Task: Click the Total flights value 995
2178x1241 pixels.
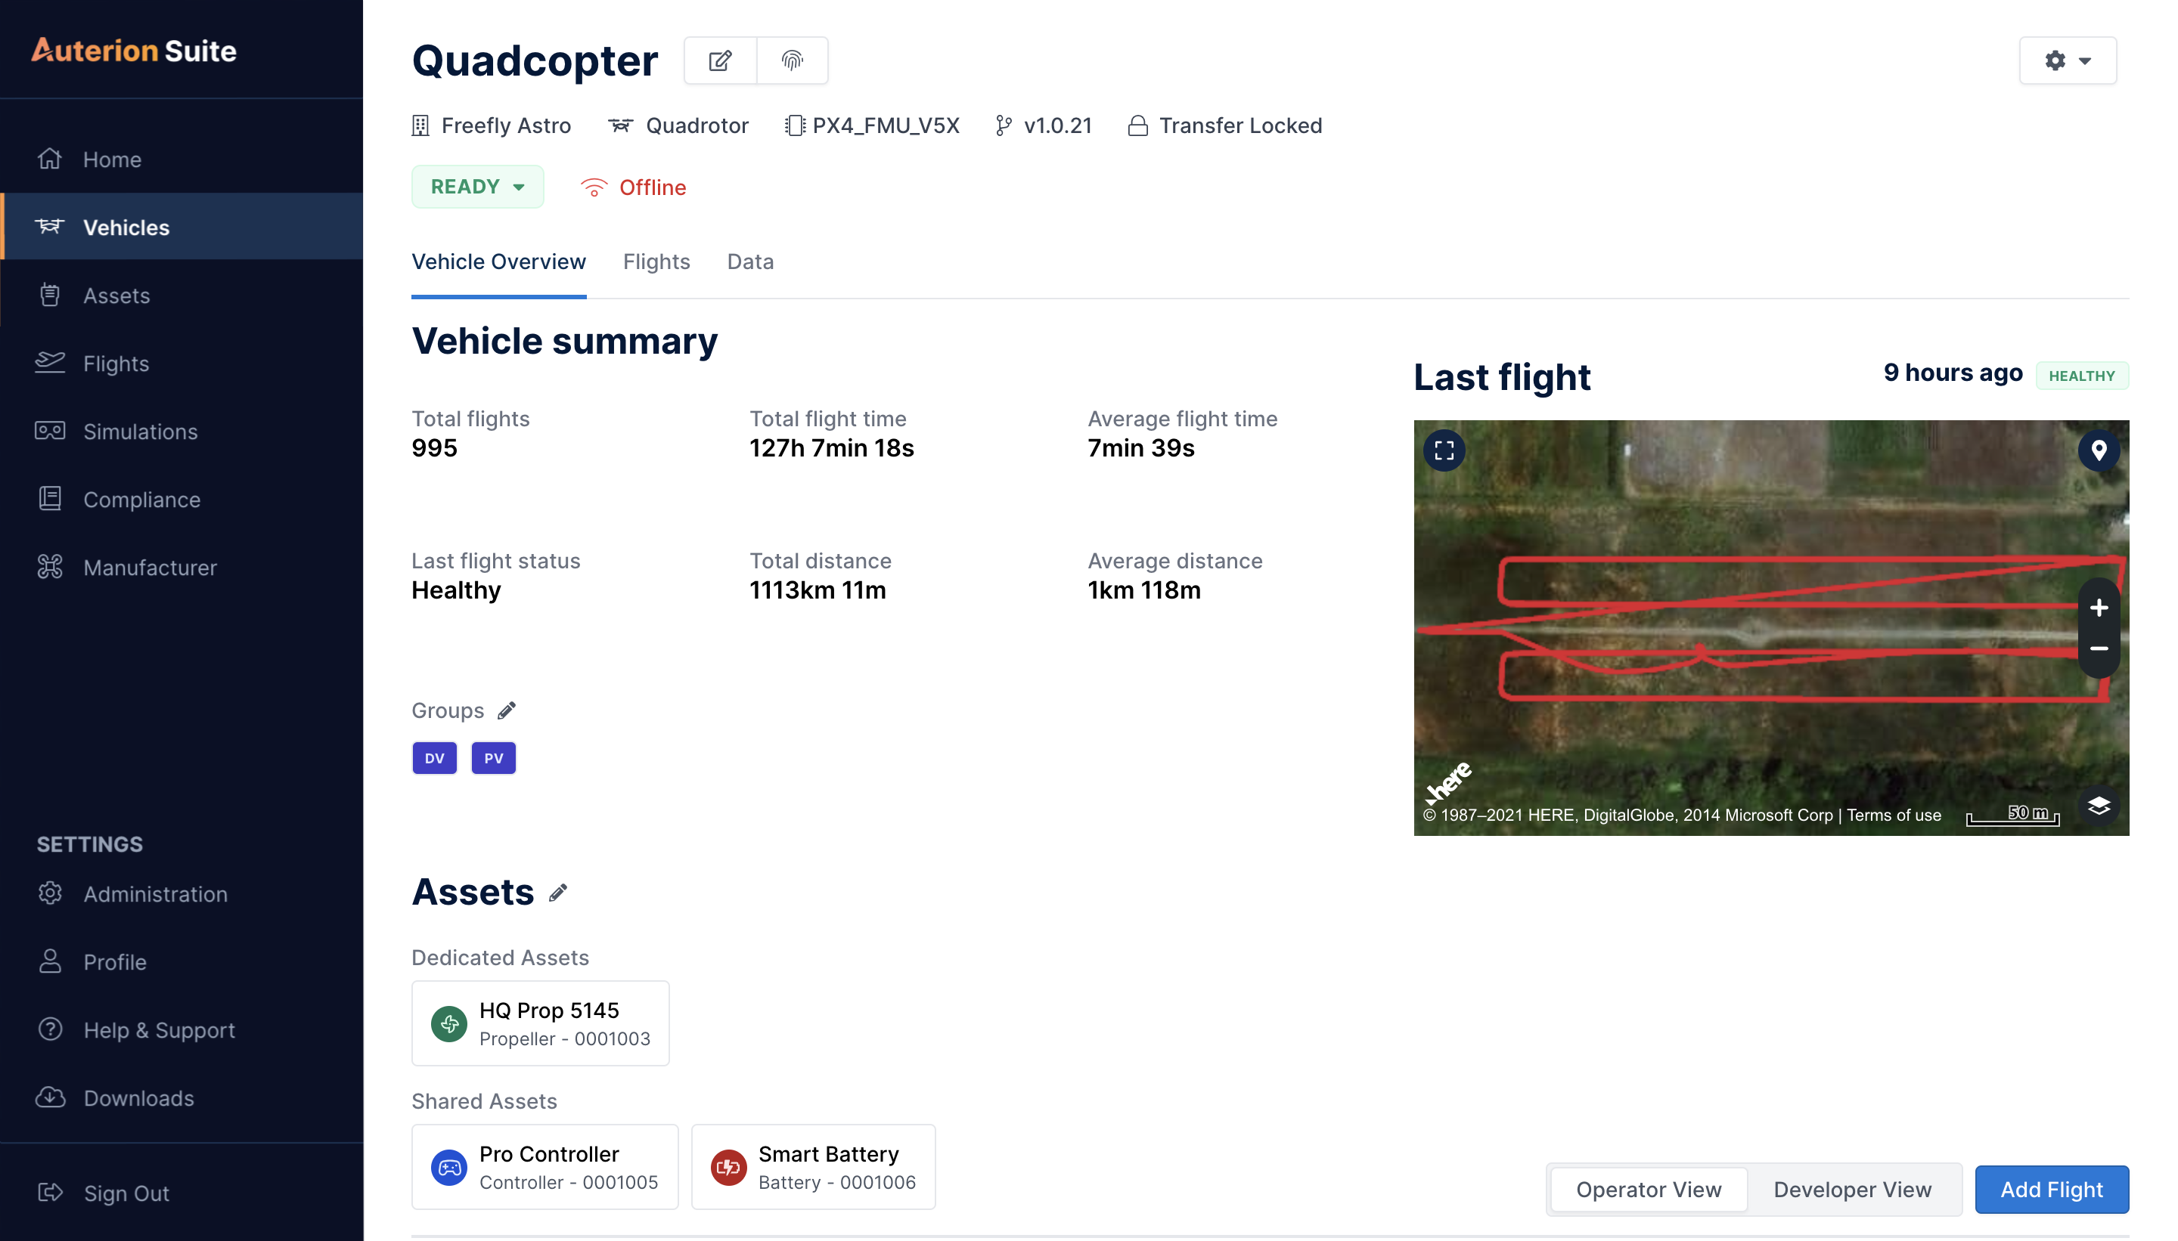Action: tap(434, 447)
